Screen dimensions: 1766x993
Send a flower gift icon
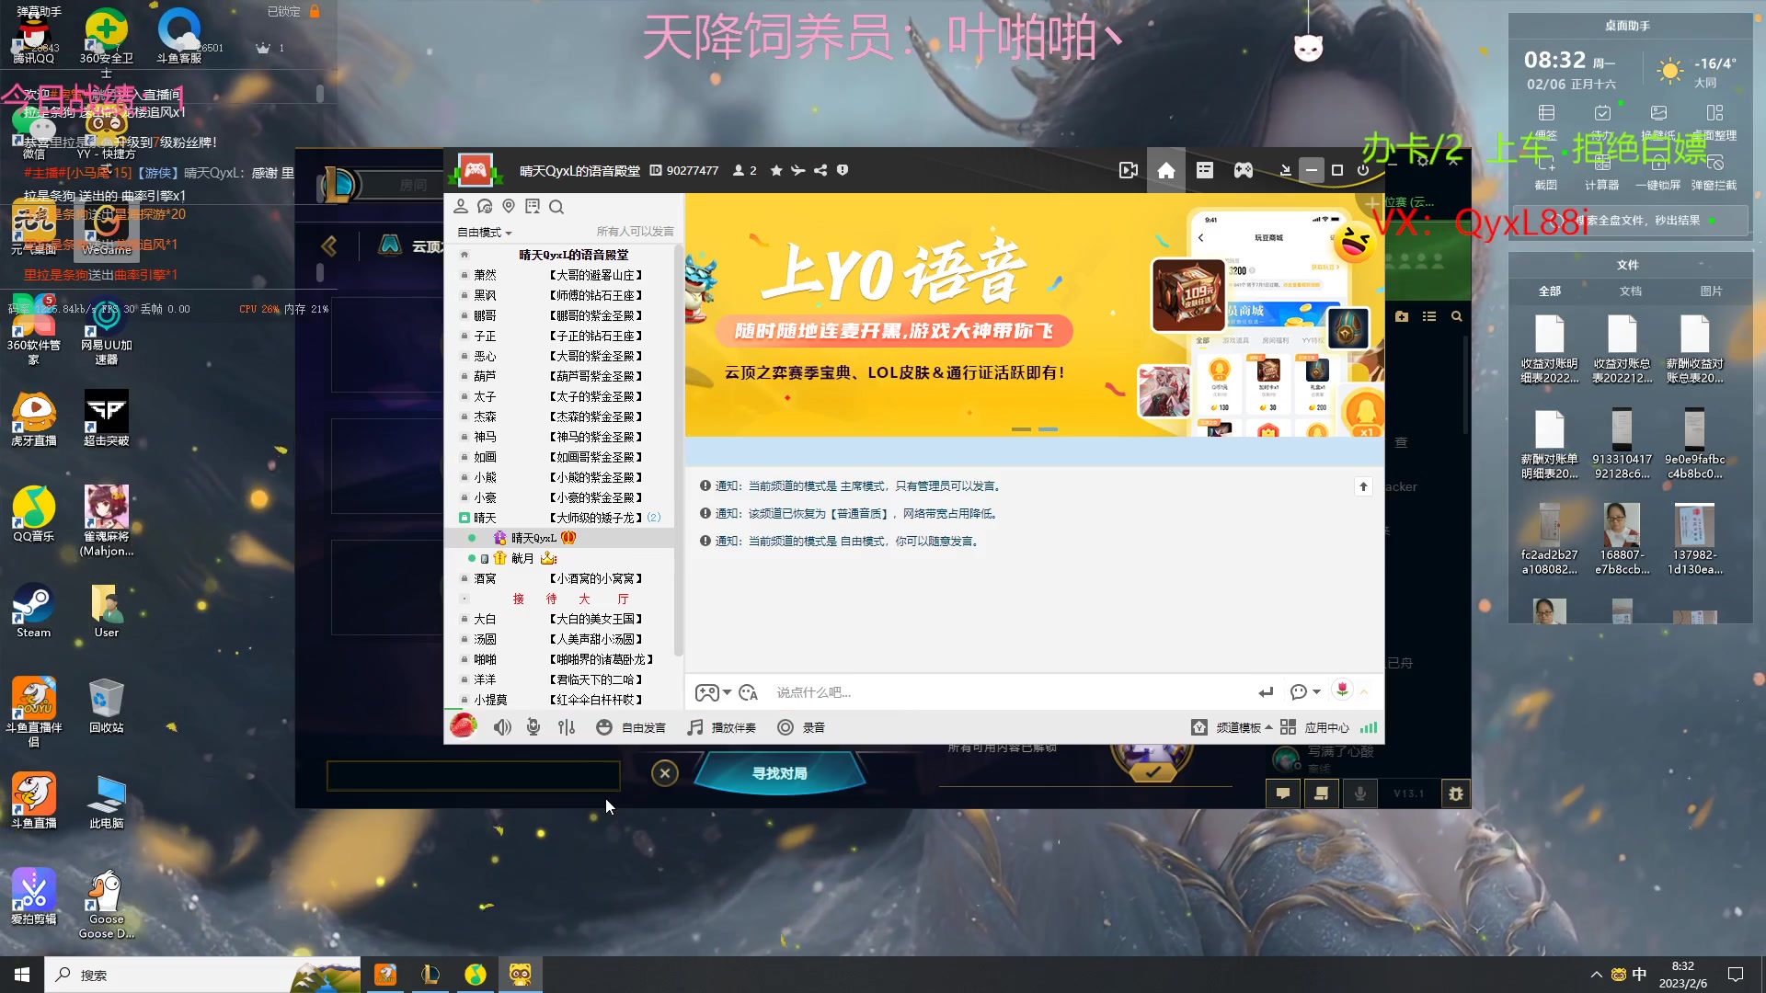coord(1343,690)
